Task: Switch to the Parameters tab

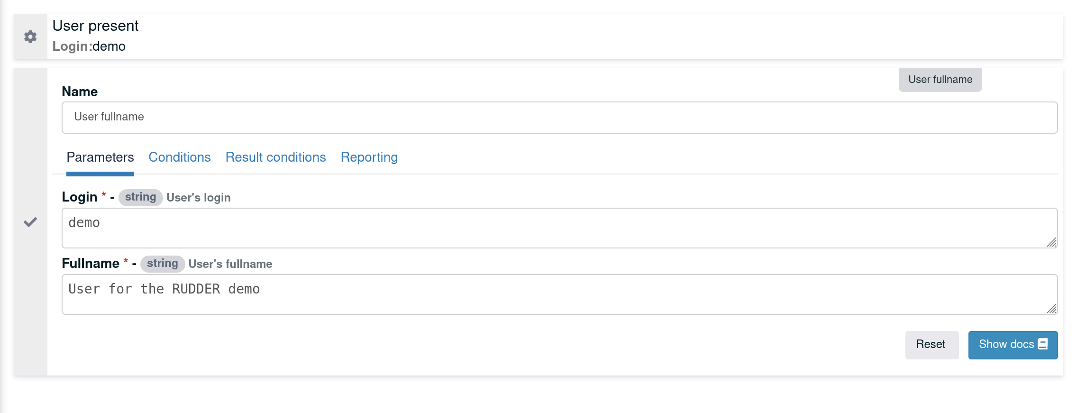Action: (100, 157)
